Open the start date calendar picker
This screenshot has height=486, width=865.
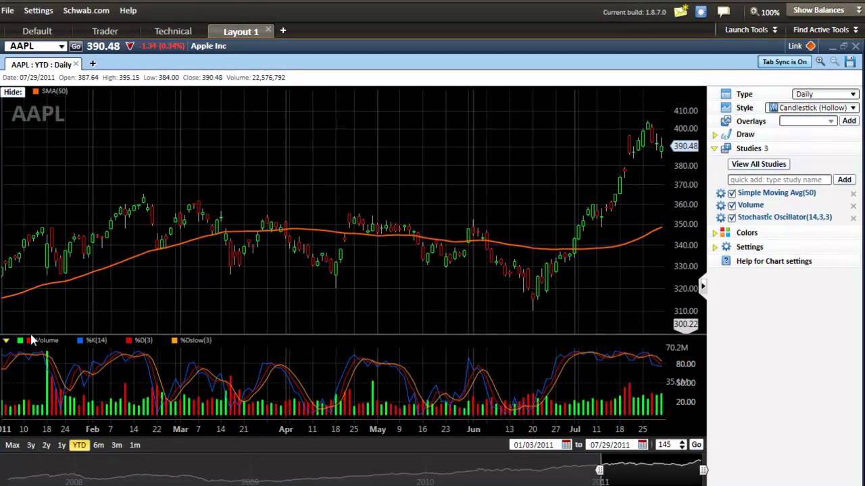tap(566, 444)
